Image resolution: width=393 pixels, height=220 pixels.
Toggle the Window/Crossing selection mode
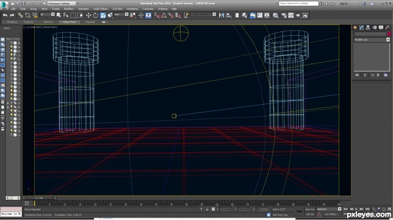click(80, 16)
